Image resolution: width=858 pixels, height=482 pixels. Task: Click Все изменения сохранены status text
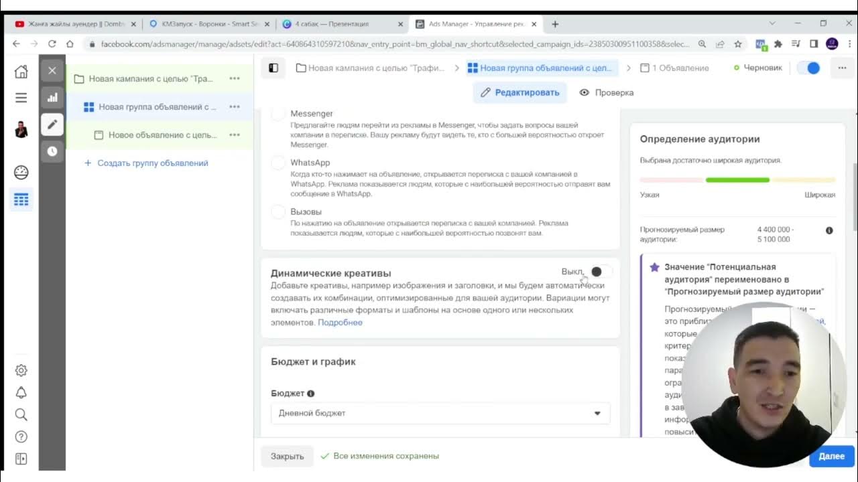[385, 456]
